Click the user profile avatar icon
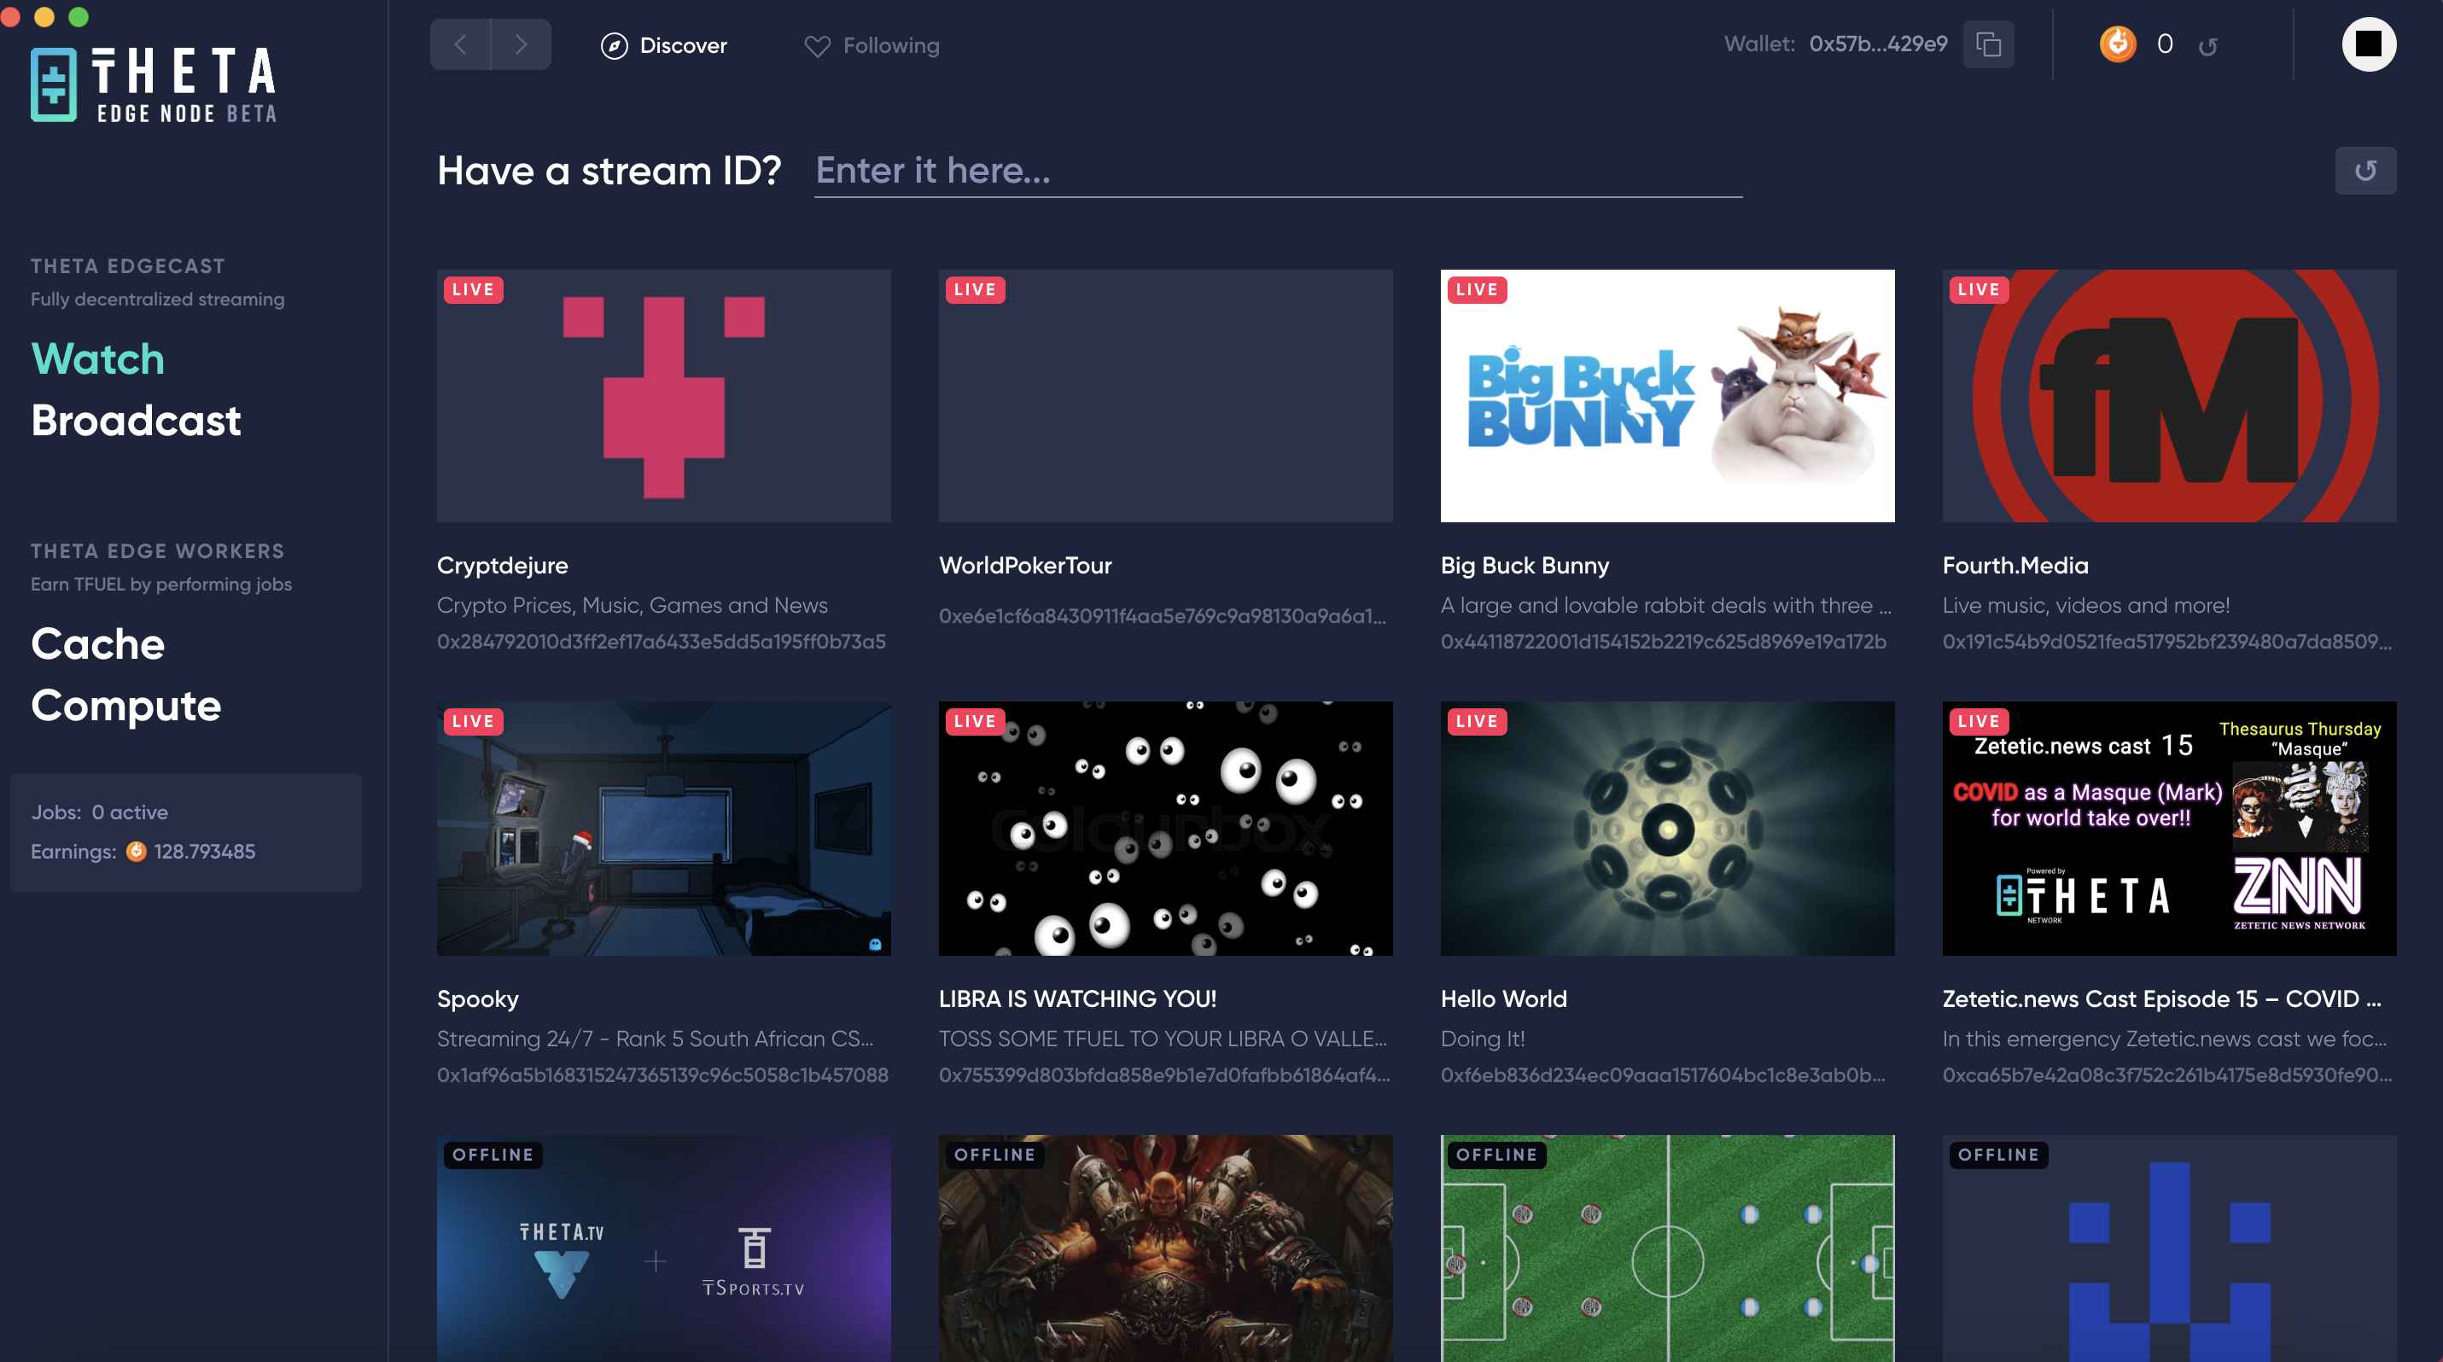The height and width of the screenshot is (1362, 2443). coord(2370,44)
